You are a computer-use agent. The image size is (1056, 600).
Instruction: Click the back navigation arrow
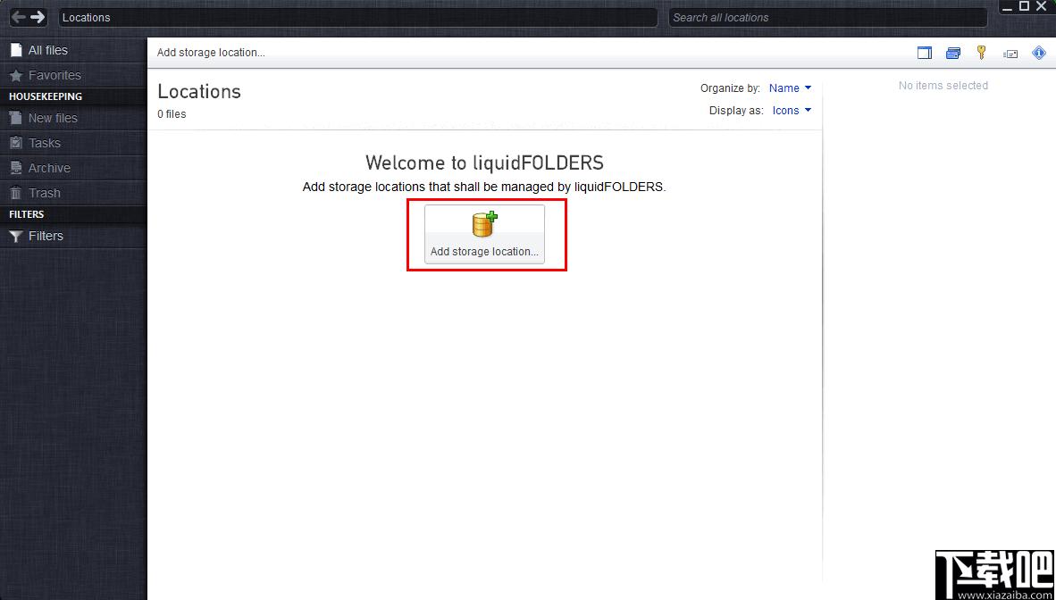(18, 17)
